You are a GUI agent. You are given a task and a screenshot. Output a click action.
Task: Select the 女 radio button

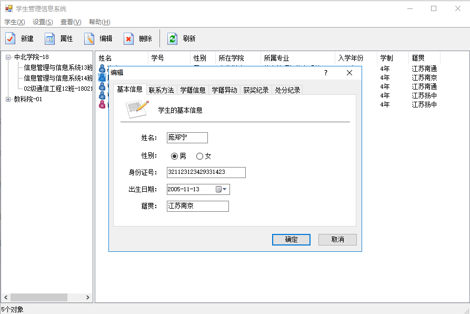pos(199,156)
